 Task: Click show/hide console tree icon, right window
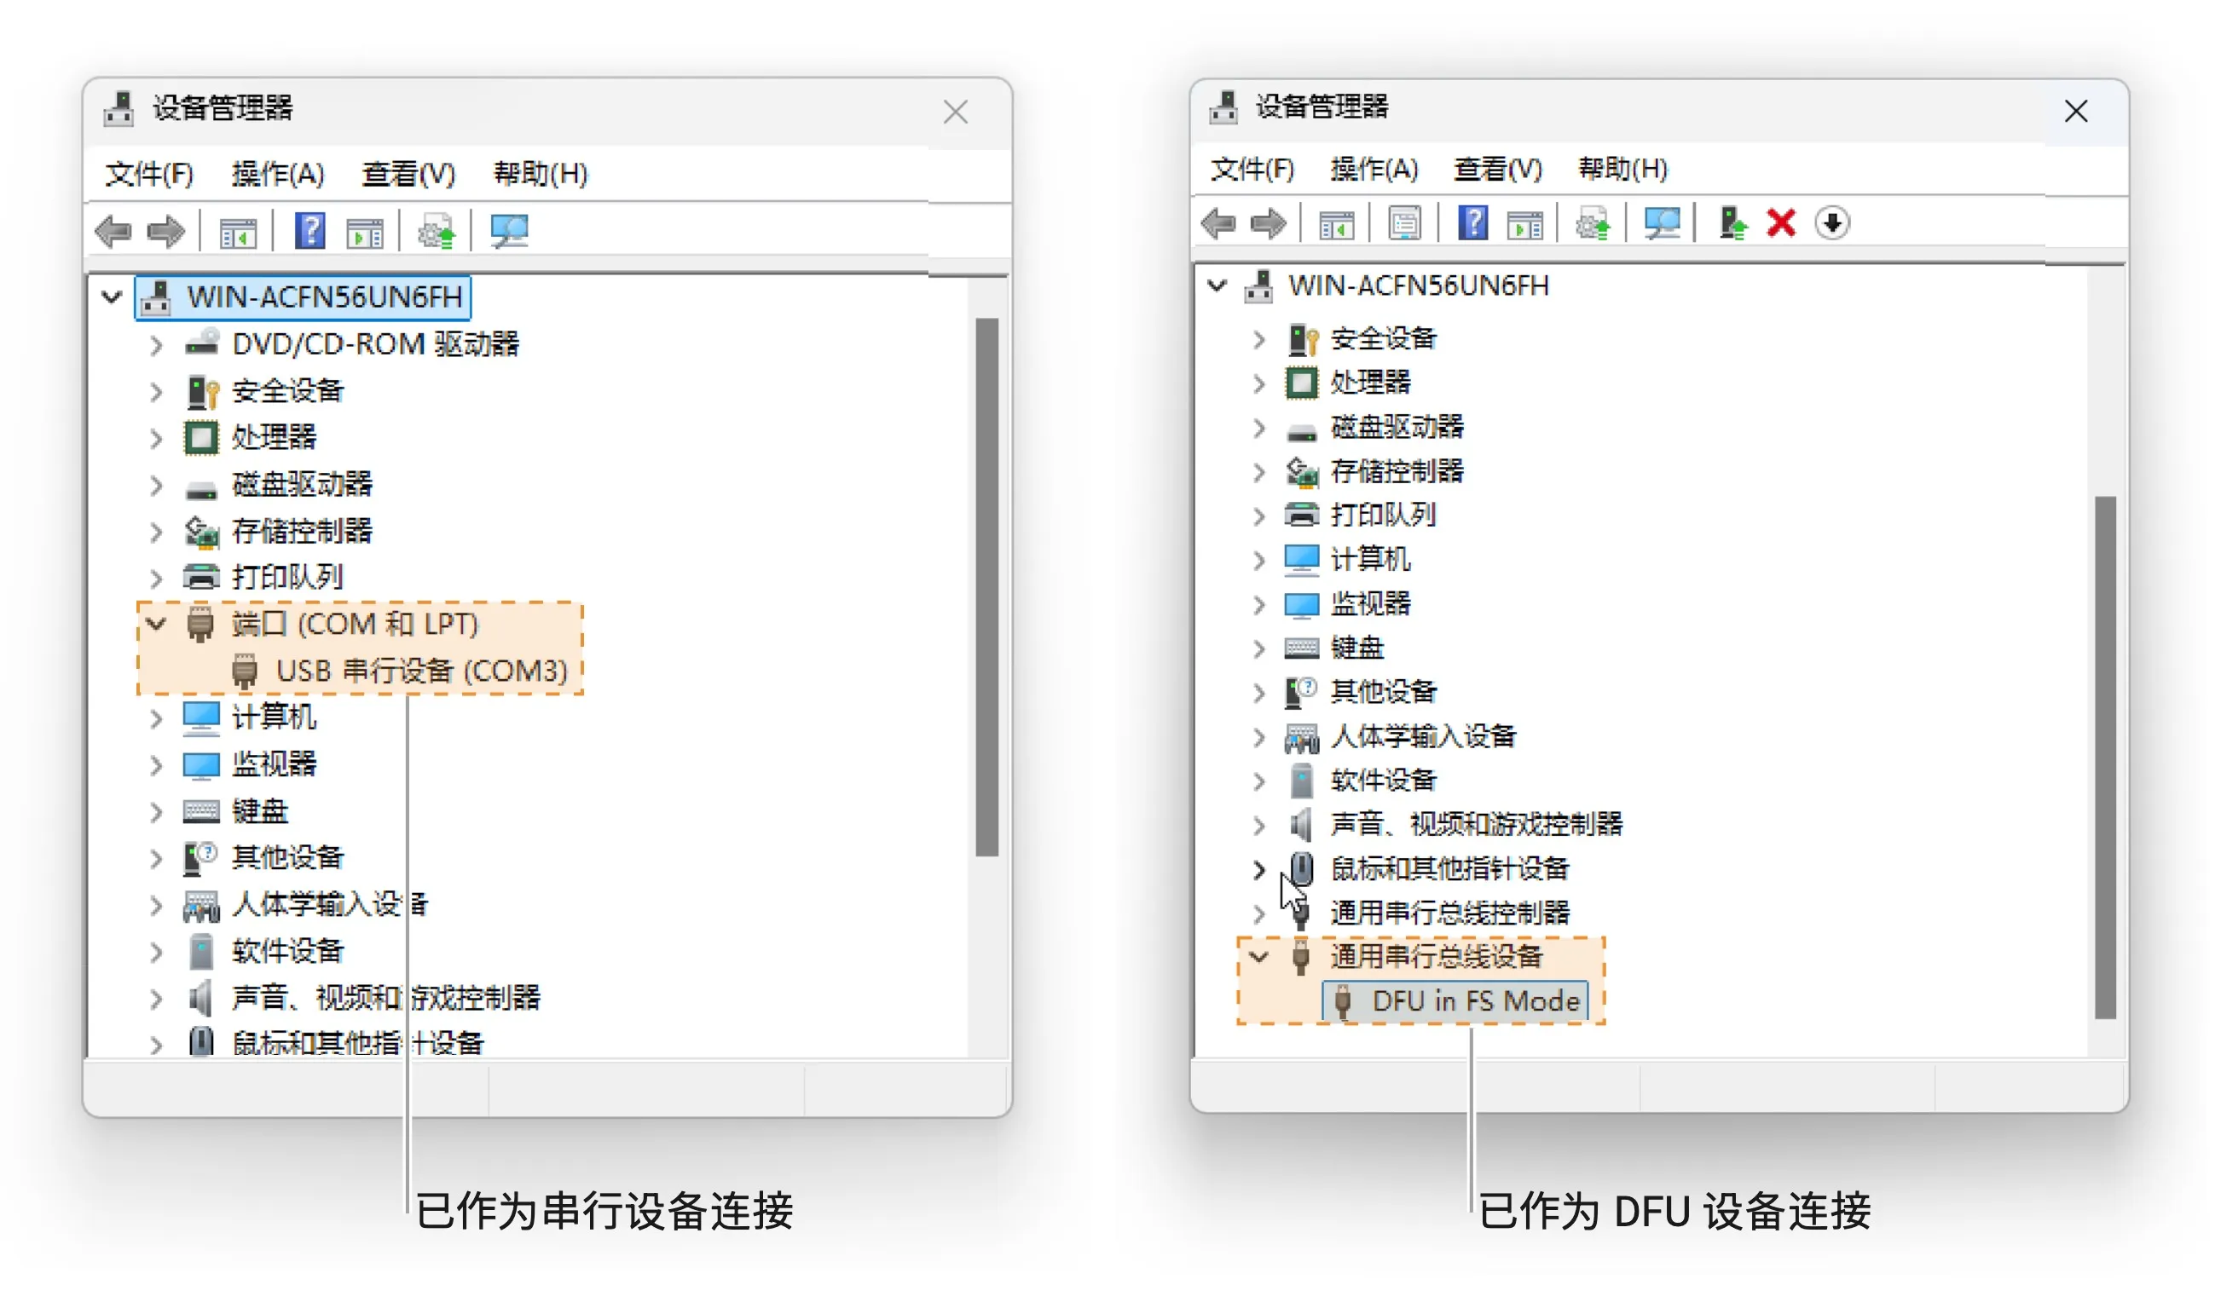(1336, 225)
